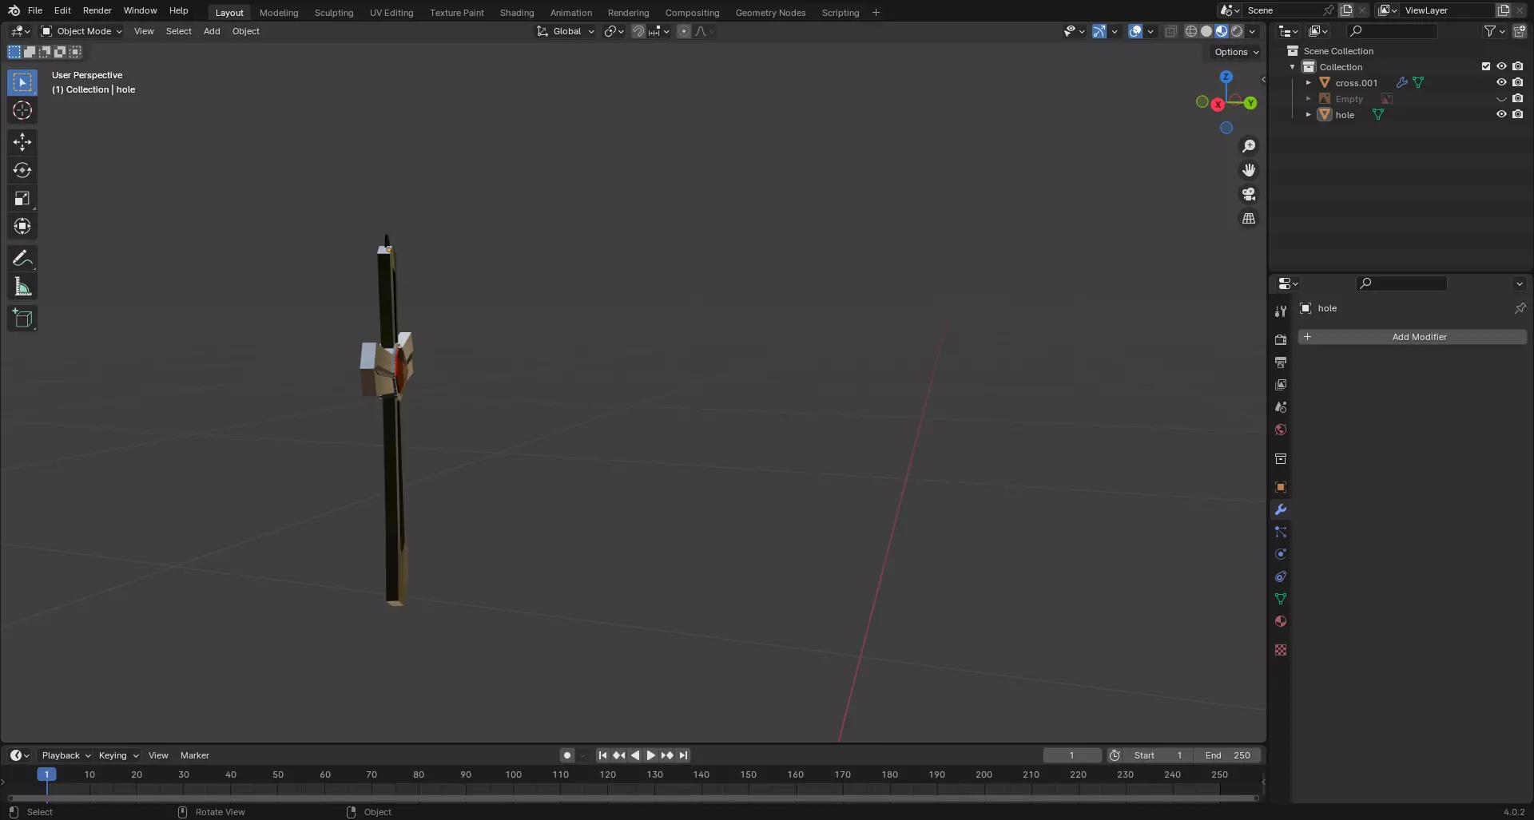Toggle snapping magnet
The height and width of the screenshot is (820, 1534).
tap(638, 31)
